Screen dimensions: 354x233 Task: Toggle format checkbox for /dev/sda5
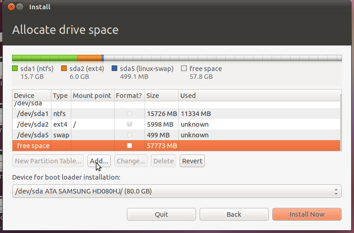[129, 135]
